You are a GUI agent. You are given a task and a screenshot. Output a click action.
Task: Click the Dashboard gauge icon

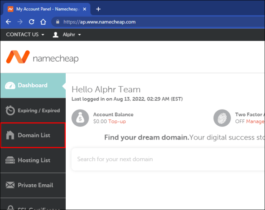pos(10,85)
